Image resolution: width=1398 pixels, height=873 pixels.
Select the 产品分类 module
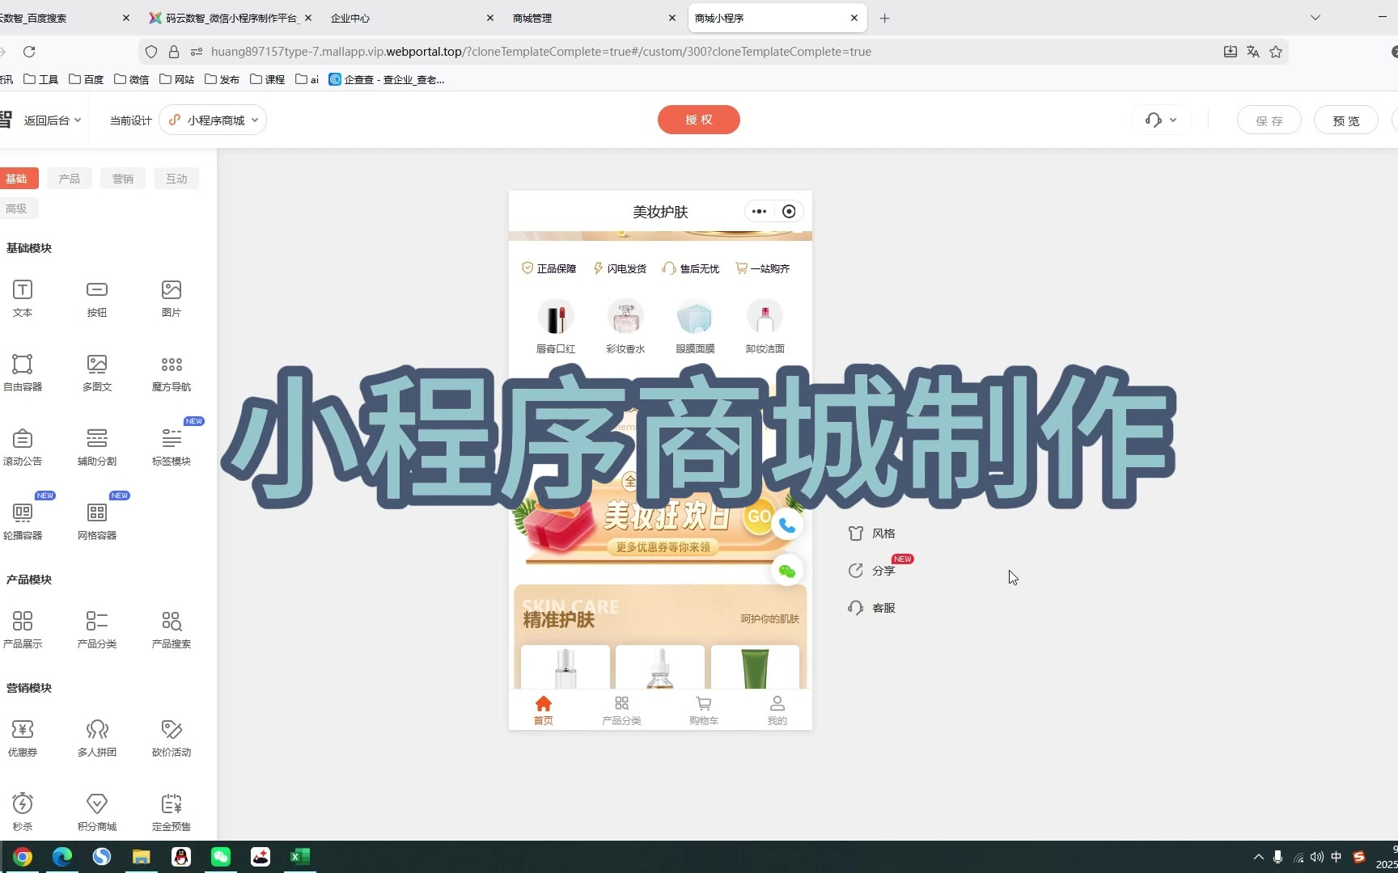pos(97,629)
